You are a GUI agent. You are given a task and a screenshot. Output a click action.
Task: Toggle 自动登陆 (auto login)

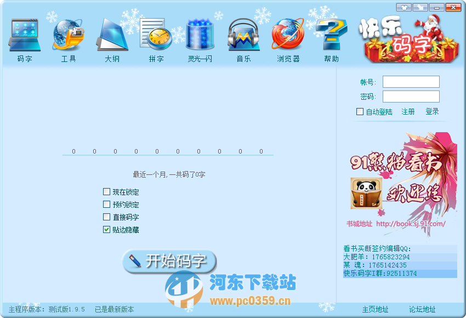click(359, 111)
